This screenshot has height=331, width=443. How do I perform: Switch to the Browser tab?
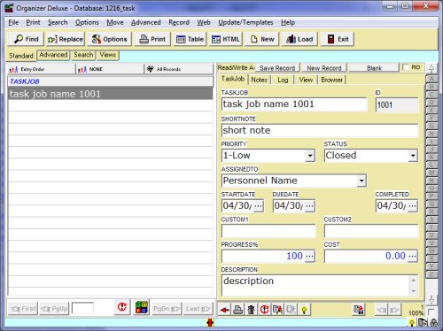click(x=331, y=80)
